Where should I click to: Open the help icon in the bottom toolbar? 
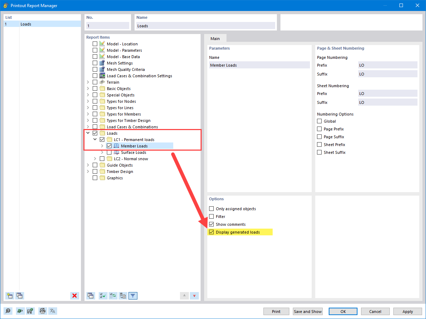[x=8, y=311]
